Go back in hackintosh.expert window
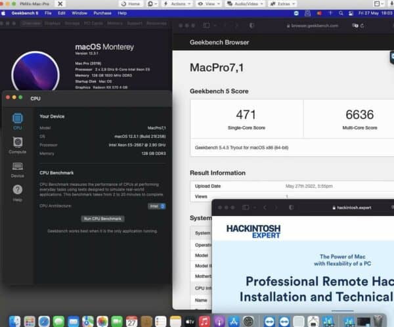Viewport: 394px width, 327px height. 265,207
